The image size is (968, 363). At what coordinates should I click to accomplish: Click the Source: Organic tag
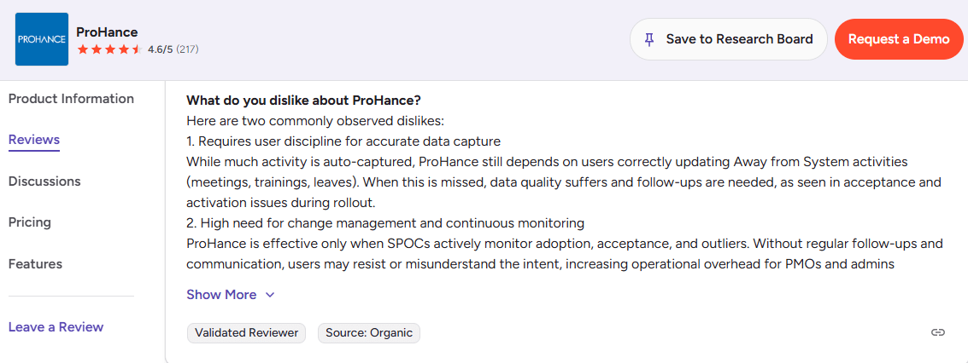coord(369,333)
